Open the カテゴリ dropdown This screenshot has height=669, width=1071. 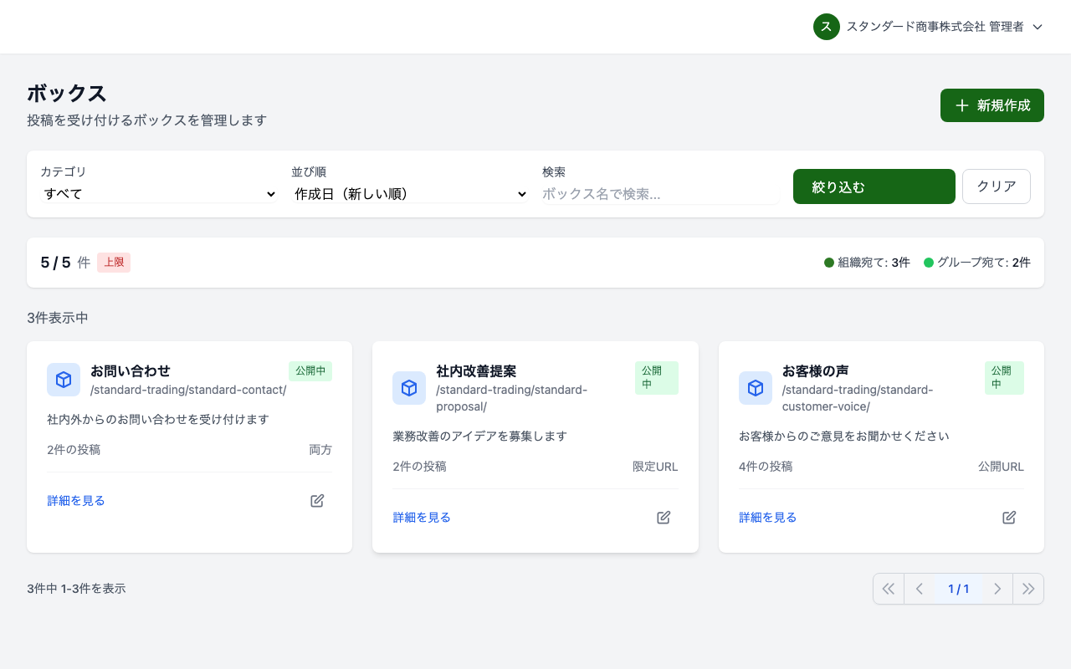(x=159, y=193)
